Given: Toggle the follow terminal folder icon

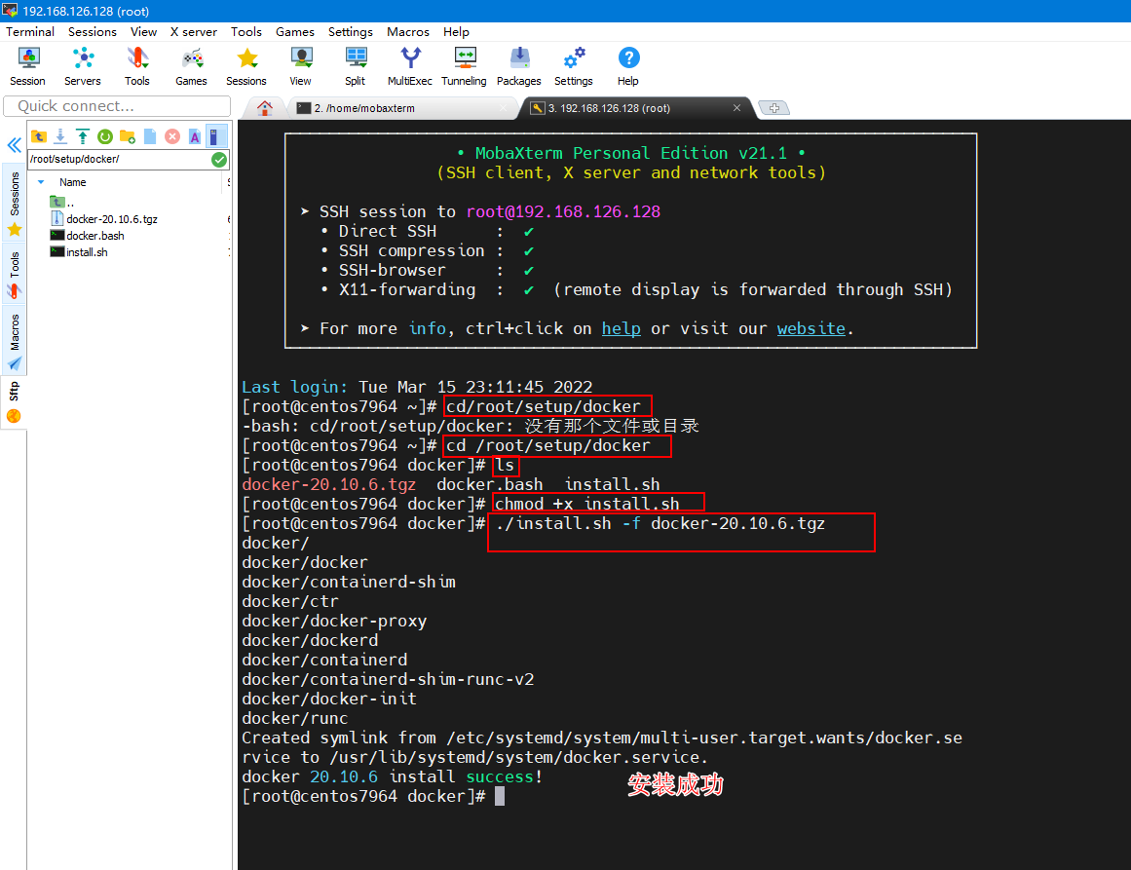Looking at the screenshot, I should click(215, 136).
